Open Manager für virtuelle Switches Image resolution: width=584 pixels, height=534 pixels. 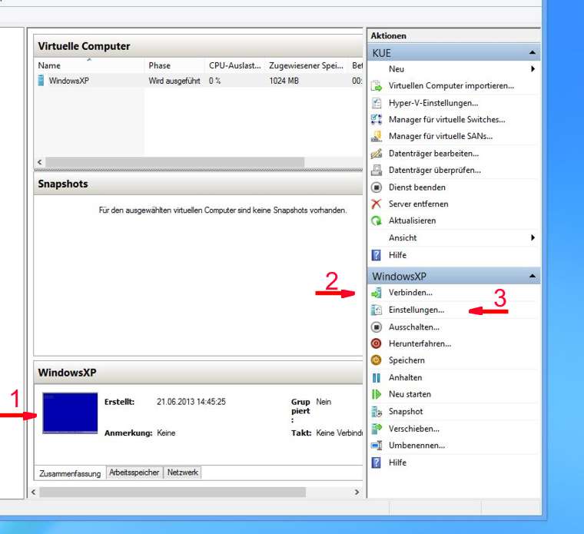[x=447, y=120]
